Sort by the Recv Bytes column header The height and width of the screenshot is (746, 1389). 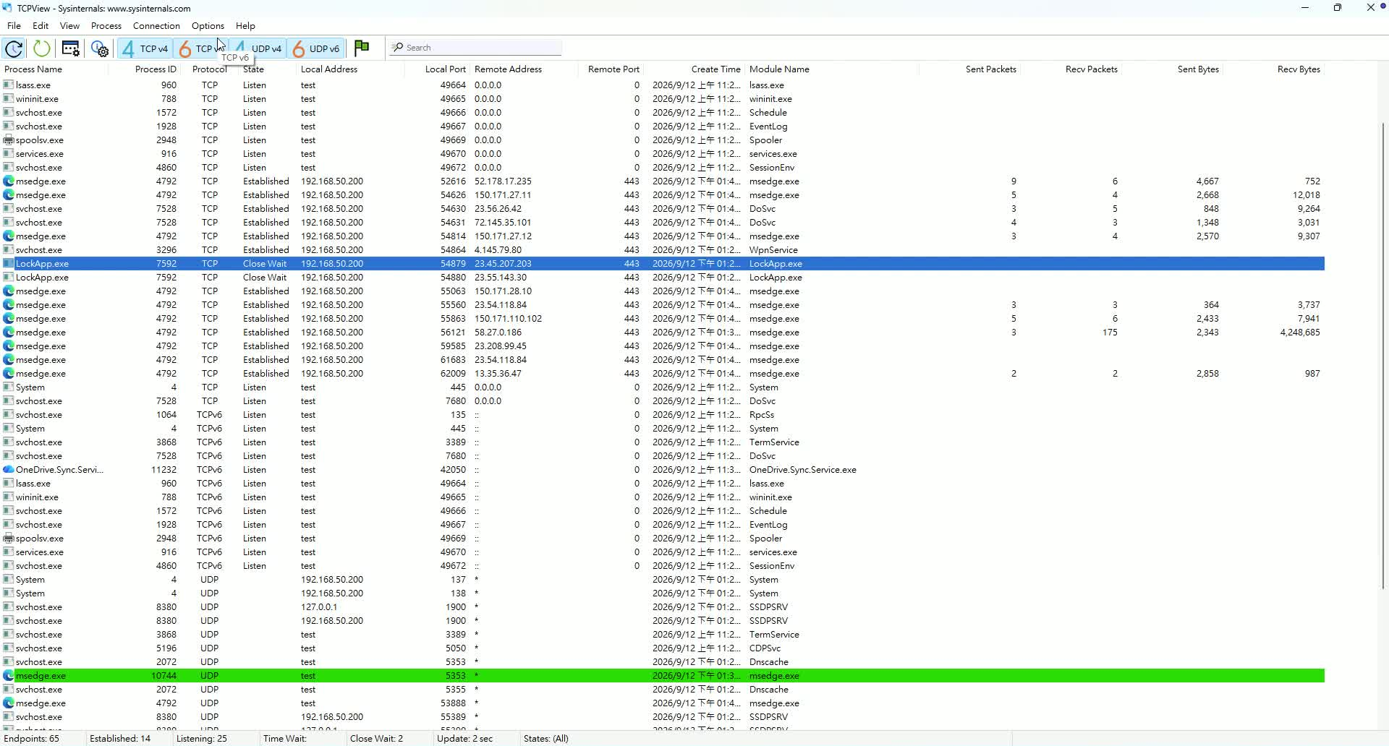pos(1273,69)
